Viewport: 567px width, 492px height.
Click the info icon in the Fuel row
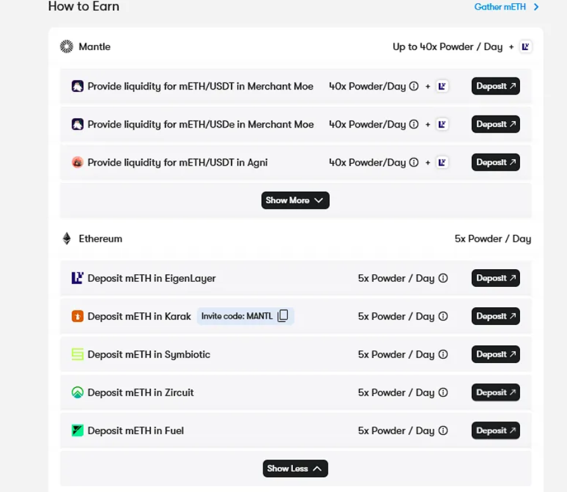pos(443,430)
